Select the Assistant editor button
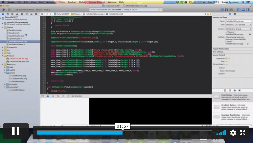The height and width of the screenshot is (143, 253). 227,10
